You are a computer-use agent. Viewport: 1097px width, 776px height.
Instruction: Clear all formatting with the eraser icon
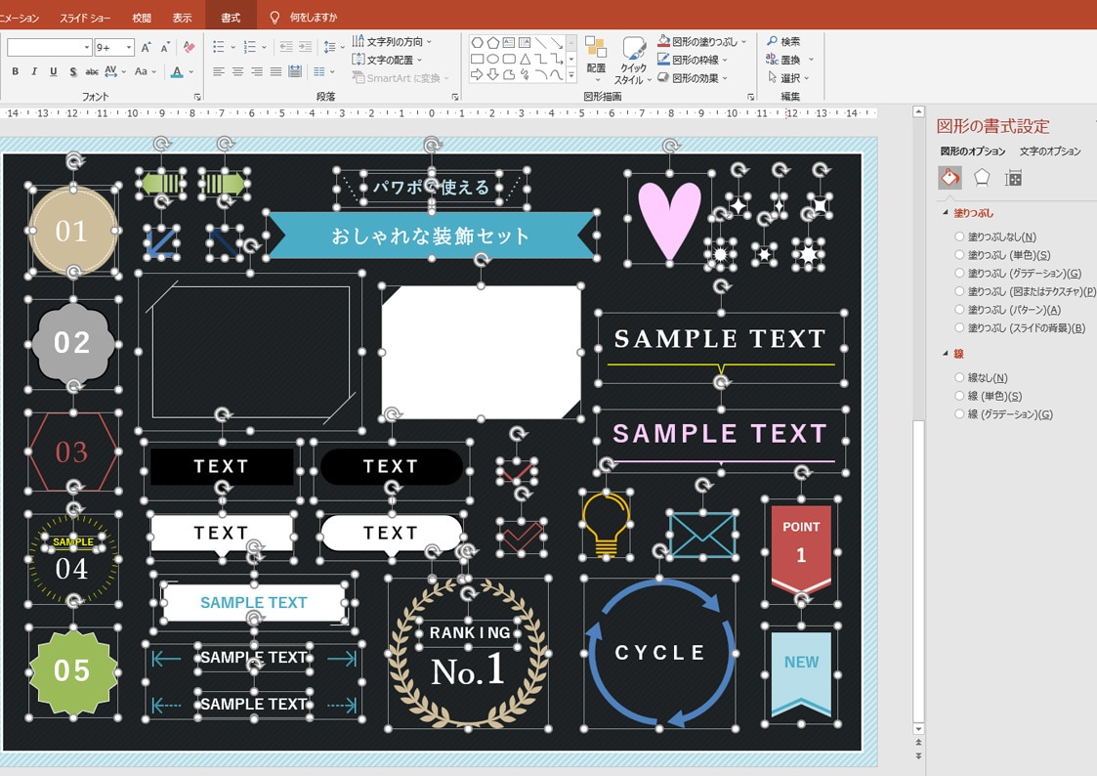(189, 48)
